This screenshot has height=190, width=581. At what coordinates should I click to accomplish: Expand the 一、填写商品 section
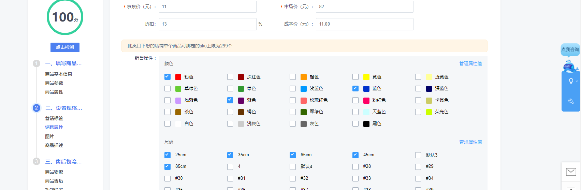[63, 63]
